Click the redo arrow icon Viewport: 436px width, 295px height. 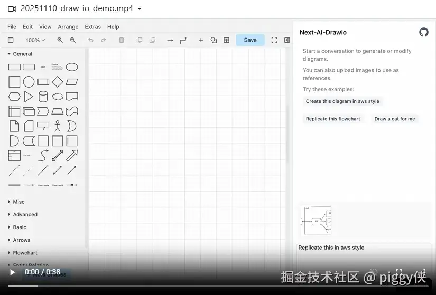pyautogui.click(x=104, y=40)
